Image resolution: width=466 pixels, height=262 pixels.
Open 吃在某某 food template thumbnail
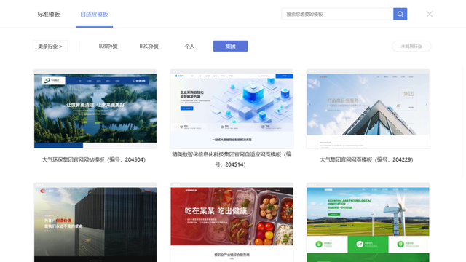coord(232,223)
